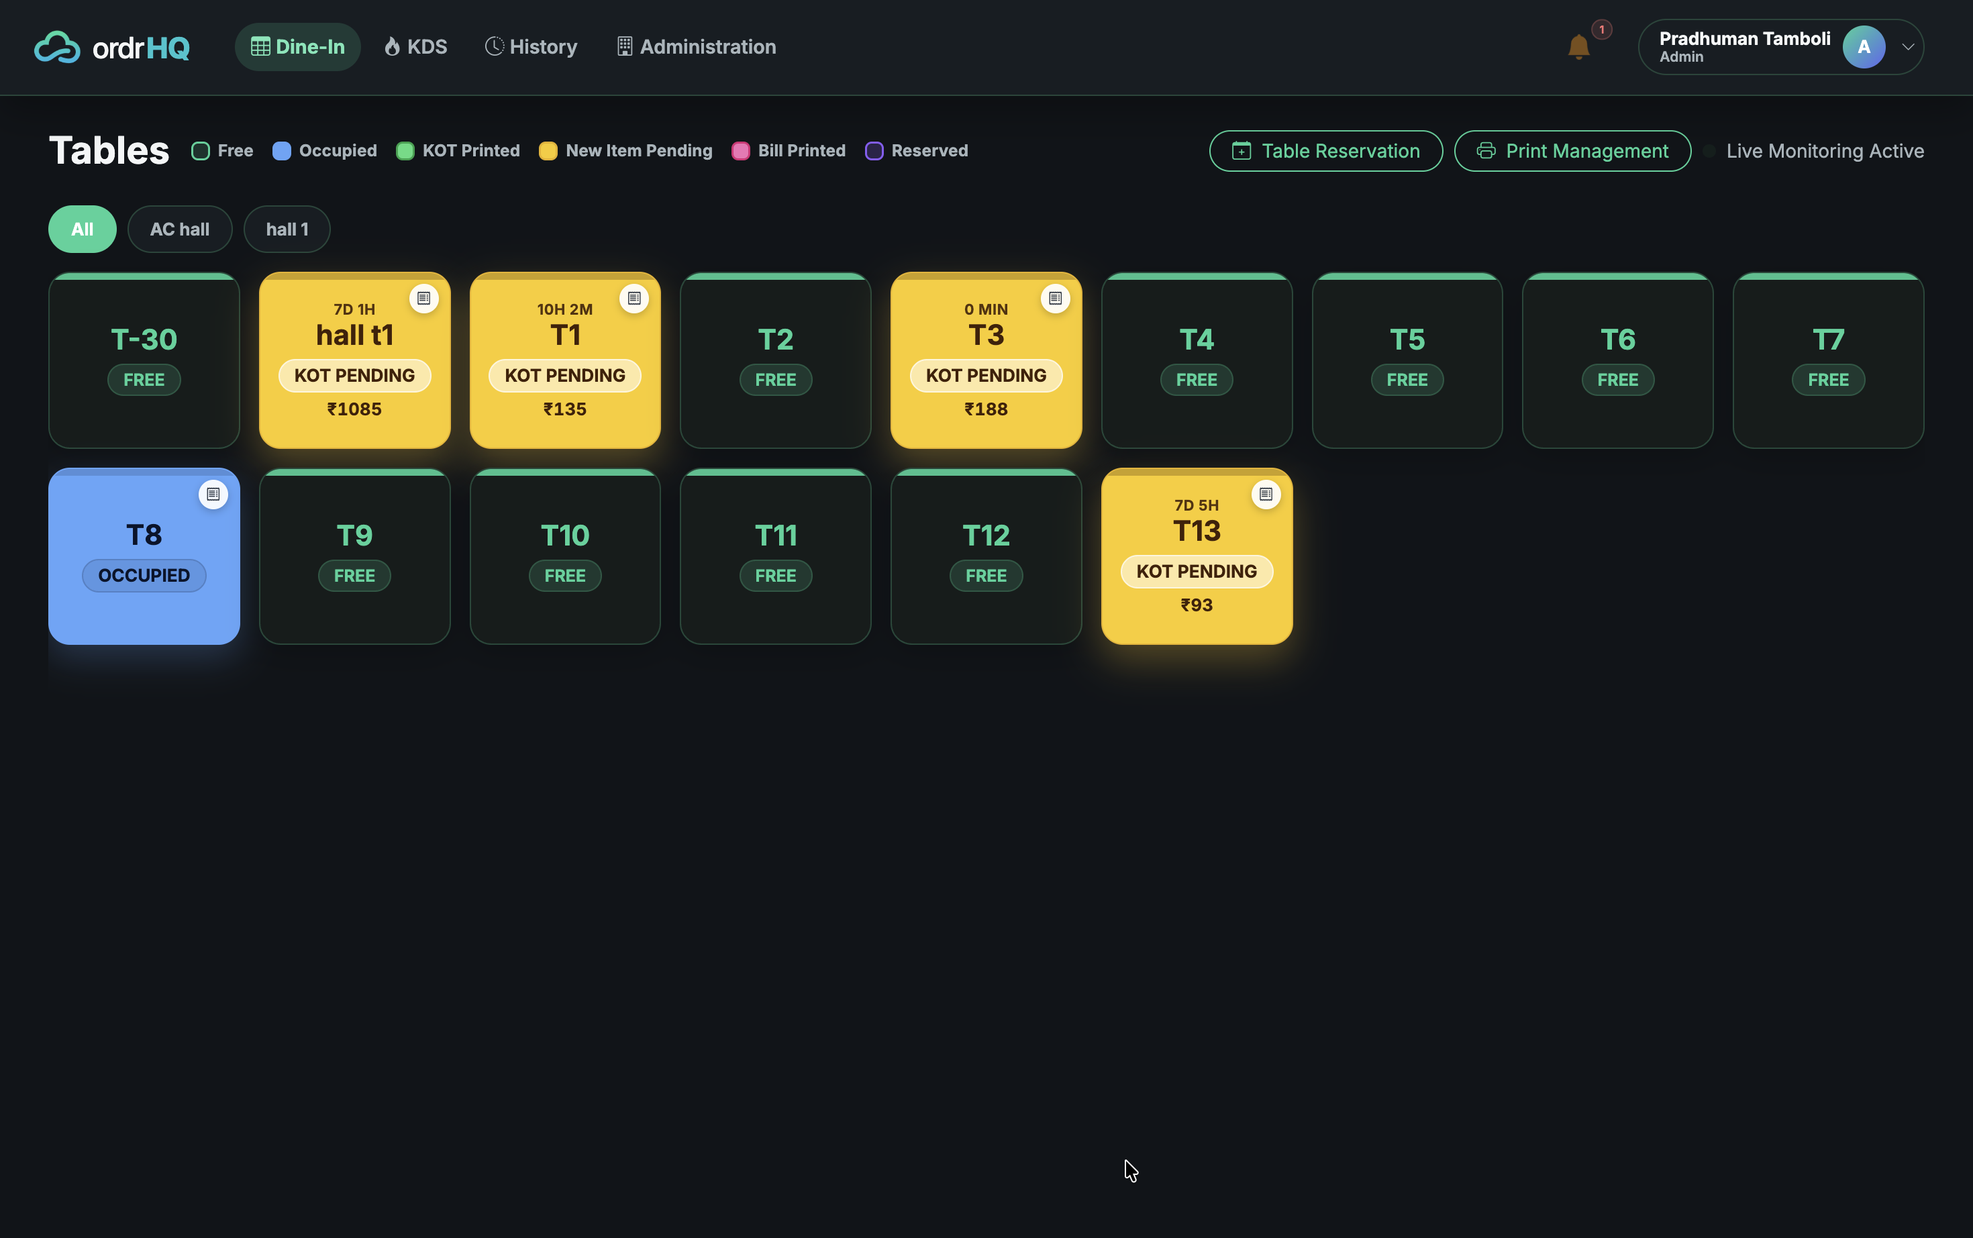The width and height of the screenshot is (1973, 1238).
Task: Select free table T11
Action: (775, 556)
